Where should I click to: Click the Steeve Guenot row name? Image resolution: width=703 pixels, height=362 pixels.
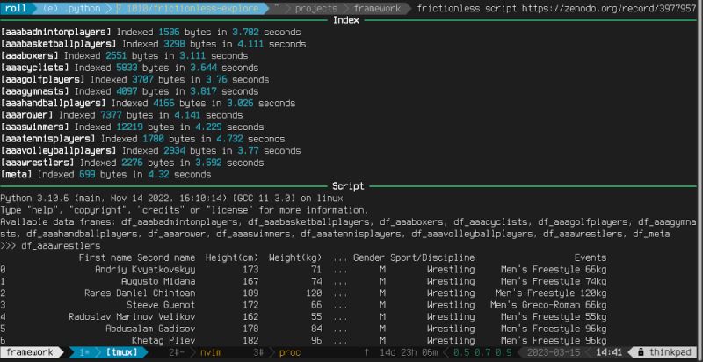coord(161,305)
